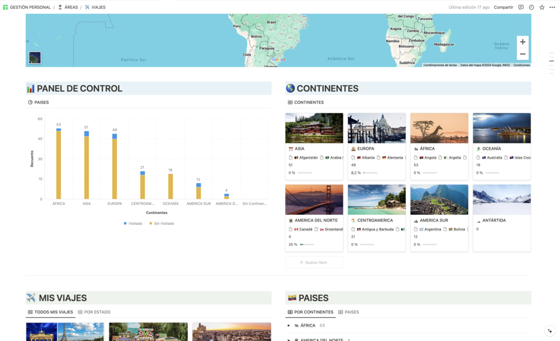Click the VIAJES breadcrumb
Viewport: 560px width, 341px height.
(x=95, y=7)
